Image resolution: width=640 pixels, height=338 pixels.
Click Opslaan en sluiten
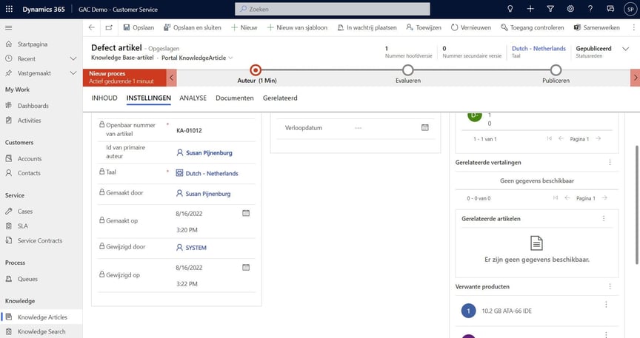pos(193,27)
